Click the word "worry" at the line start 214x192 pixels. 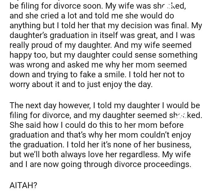click(20, 84)
